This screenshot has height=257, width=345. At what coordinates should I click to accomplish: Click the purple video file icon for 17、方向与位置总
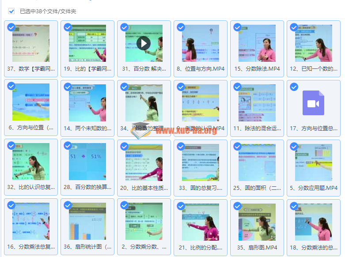pos(313,103)
